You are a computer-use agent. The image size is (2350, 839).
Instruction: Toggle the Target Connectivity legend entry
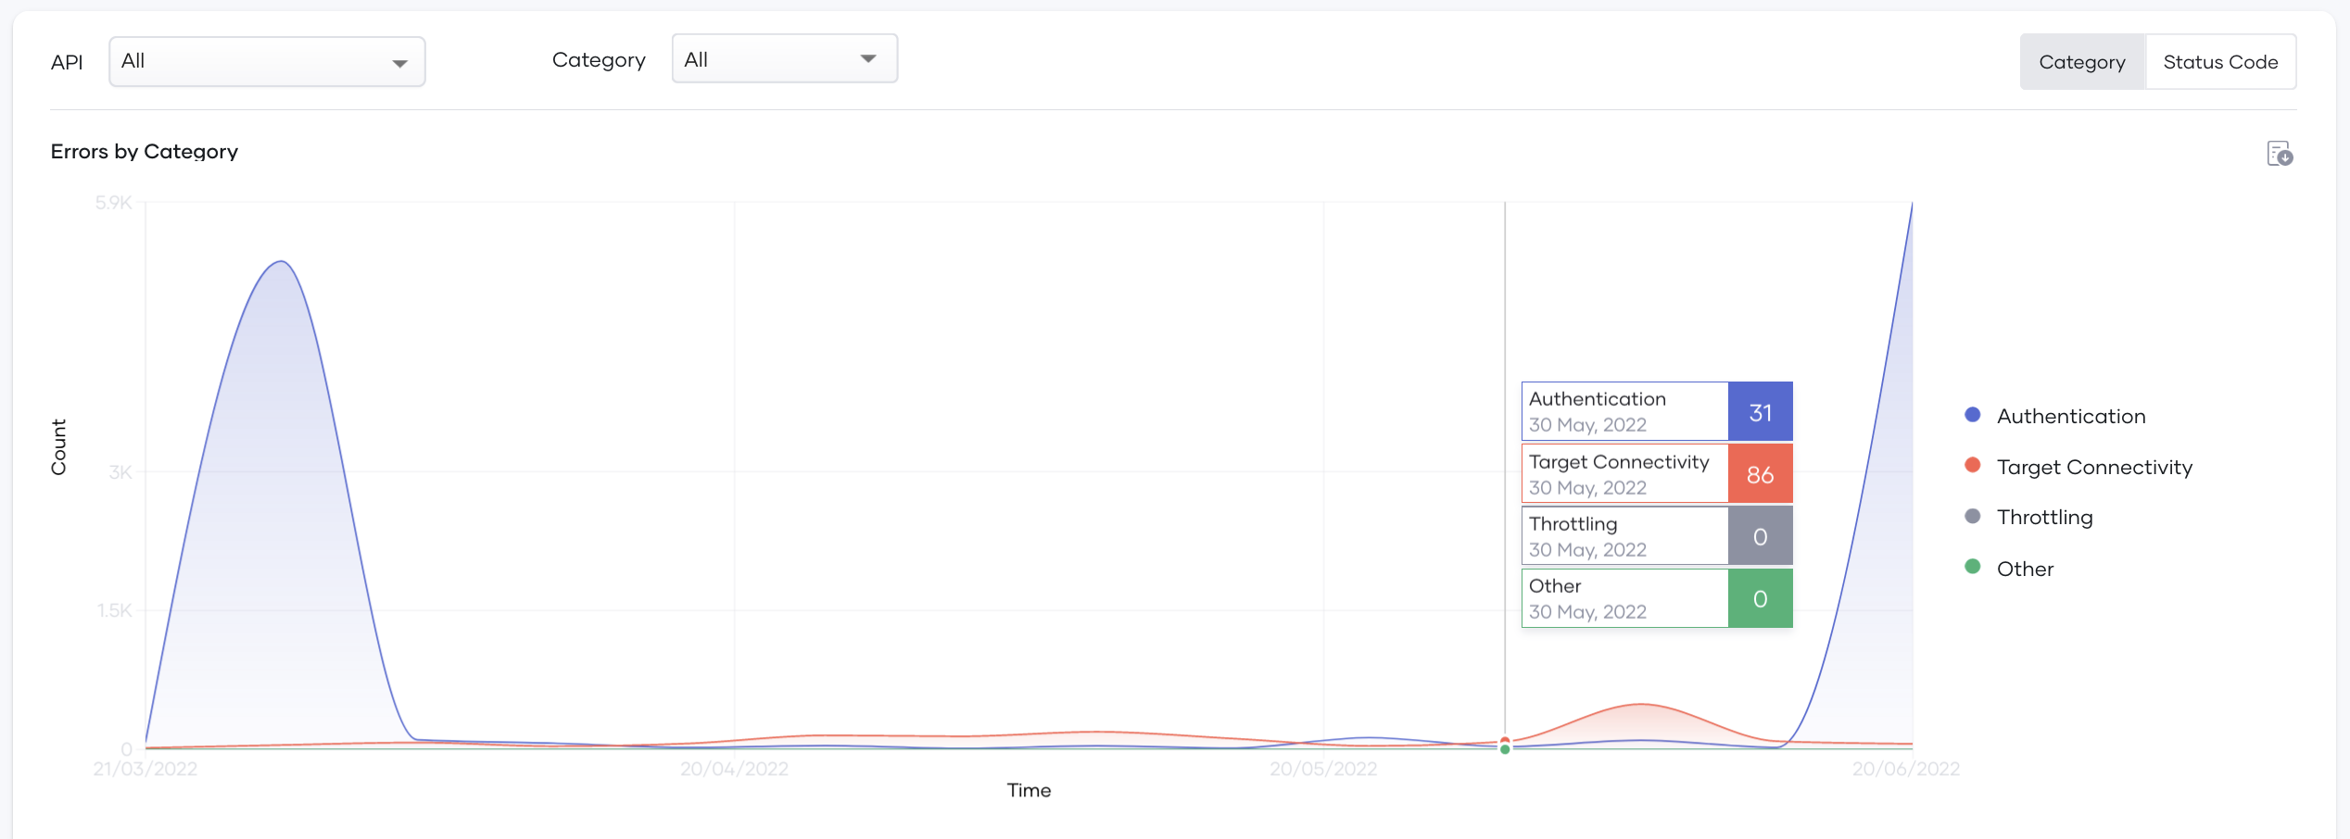(x=2078, y=468)
